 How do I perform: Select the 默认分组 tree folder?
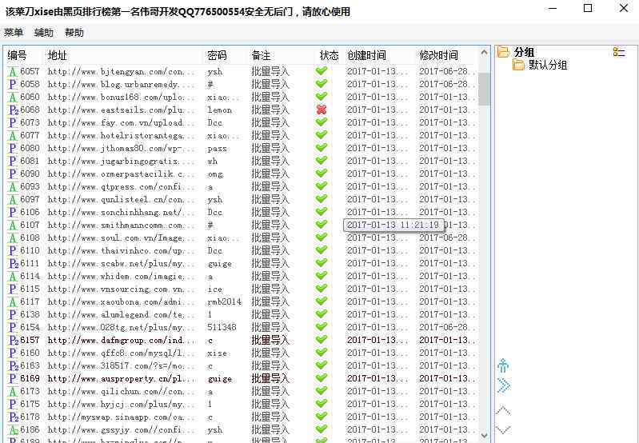[x=547, y=66]
